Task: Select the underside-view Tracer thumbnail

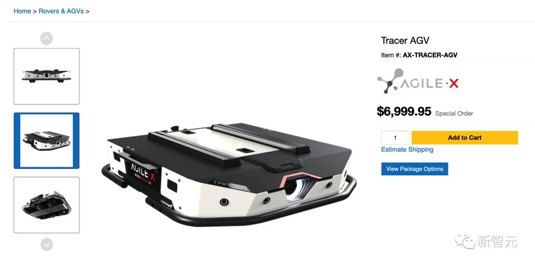Action: tap(47, 205)
